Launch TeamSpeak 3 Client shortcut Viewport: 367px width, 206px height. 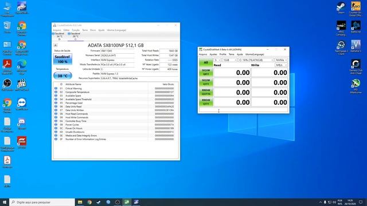(341, 47)
